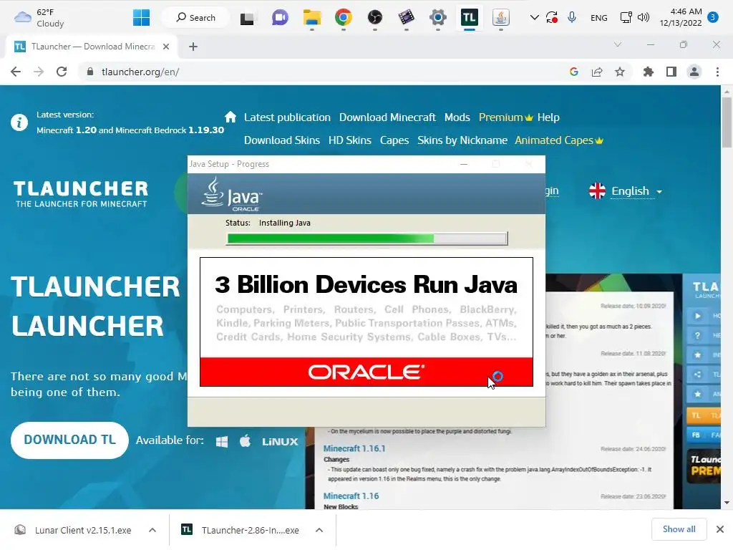The height and width of the screenshot is (550, 733).
Task: Open Animated Capes page
Action: click(559, 140)
